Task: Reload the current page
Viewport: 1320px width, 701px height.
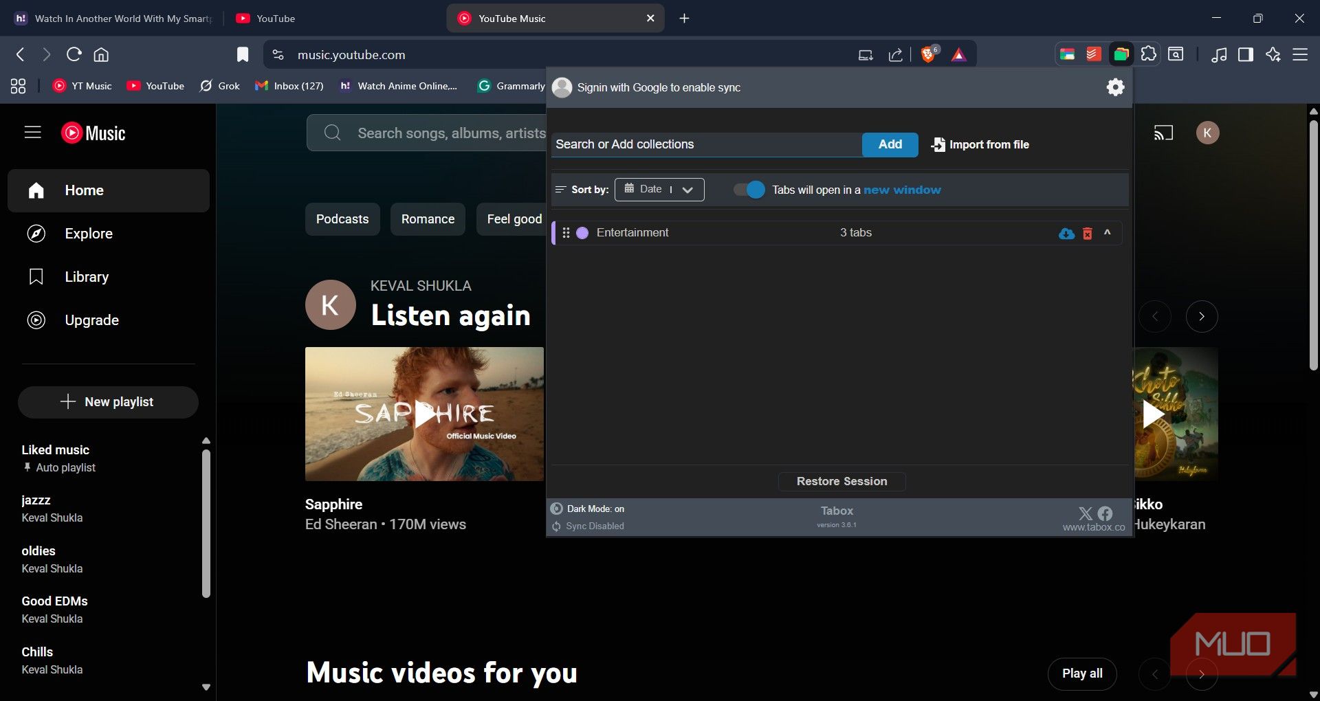Action: [74, 54]
